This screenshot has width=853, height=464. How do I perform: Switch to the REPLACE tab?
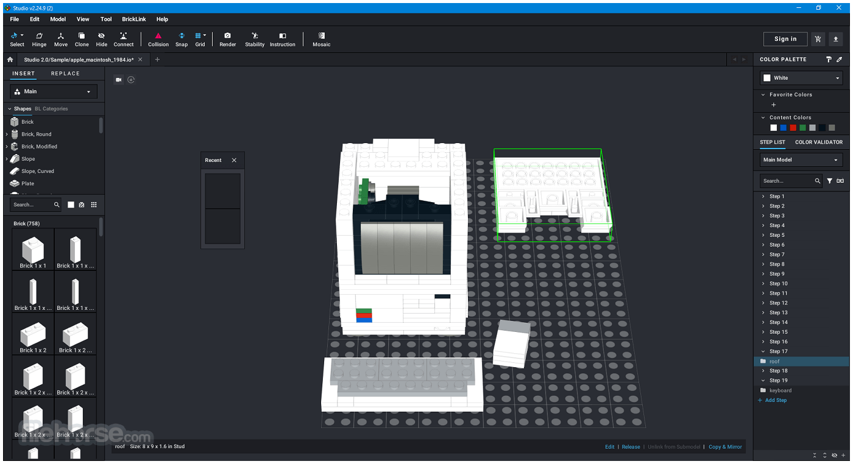[65, 74]
